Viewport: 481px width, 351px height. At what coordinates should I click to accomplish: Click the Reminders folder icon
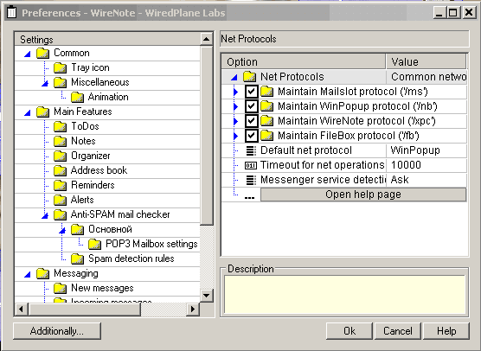[x=61, y=186]
